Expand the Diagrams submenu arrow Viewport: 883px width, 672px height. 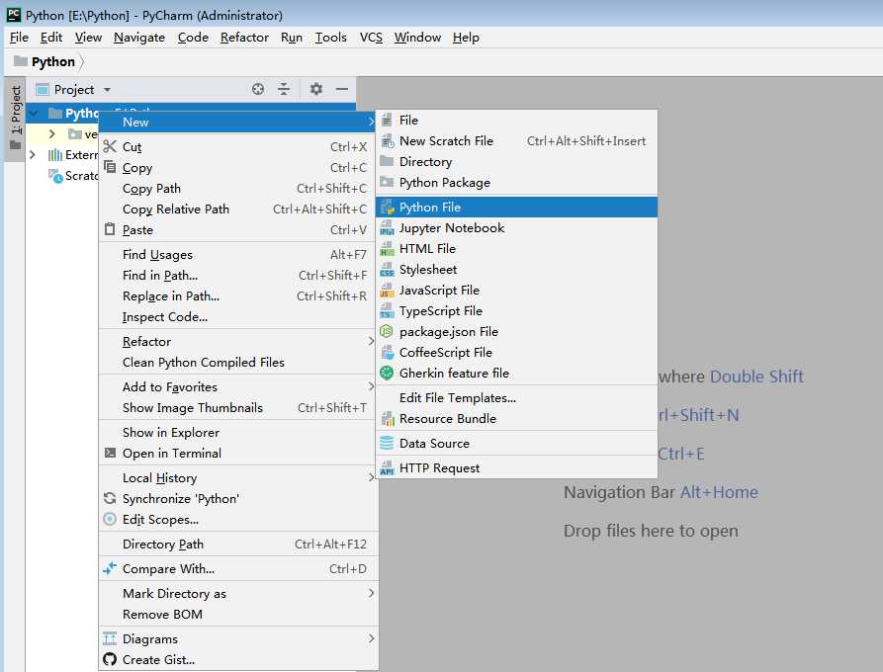tap(371, 638)
